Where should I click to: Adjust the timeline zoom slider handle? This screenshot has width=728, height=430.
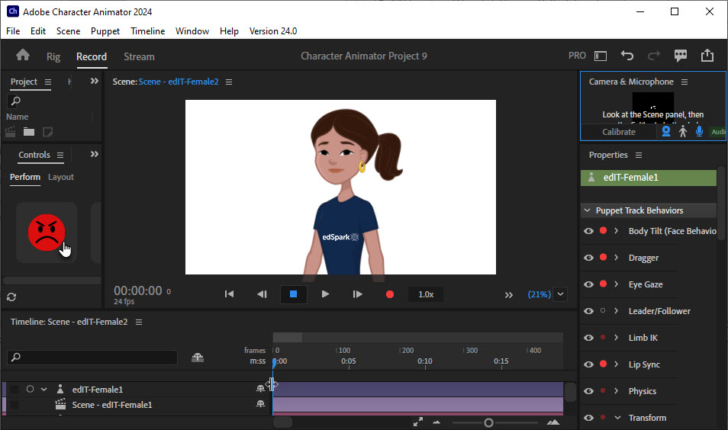coord(488,422)
